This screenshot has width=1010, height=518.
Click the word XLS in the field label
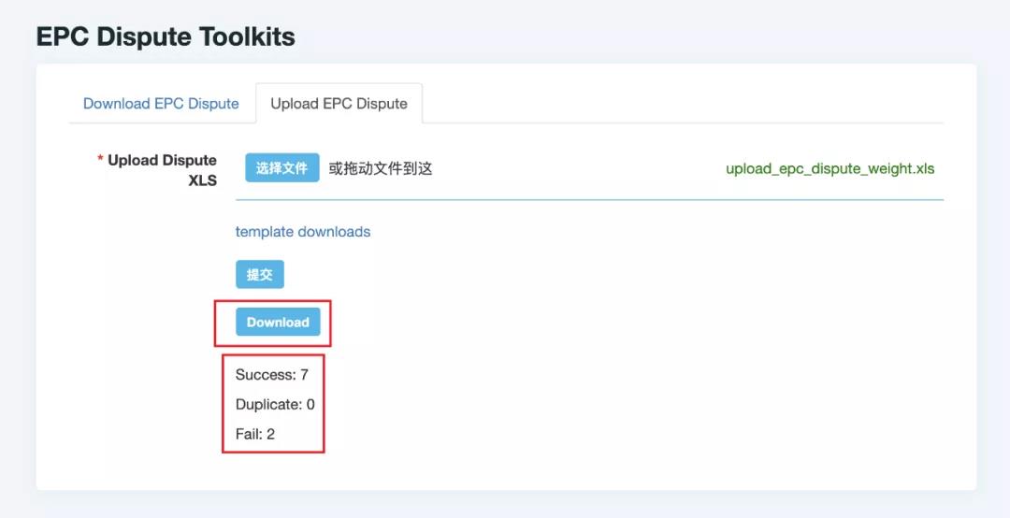(x=202, y=180)
